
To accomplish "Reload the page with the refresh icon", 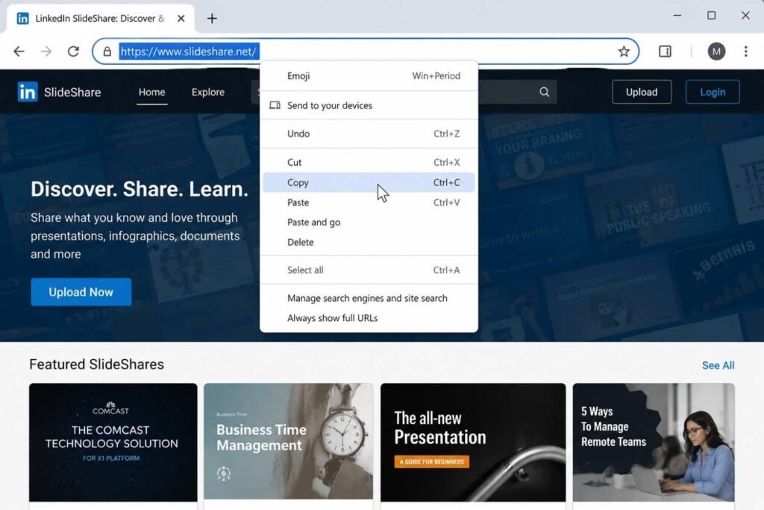I will pos(73,52).
